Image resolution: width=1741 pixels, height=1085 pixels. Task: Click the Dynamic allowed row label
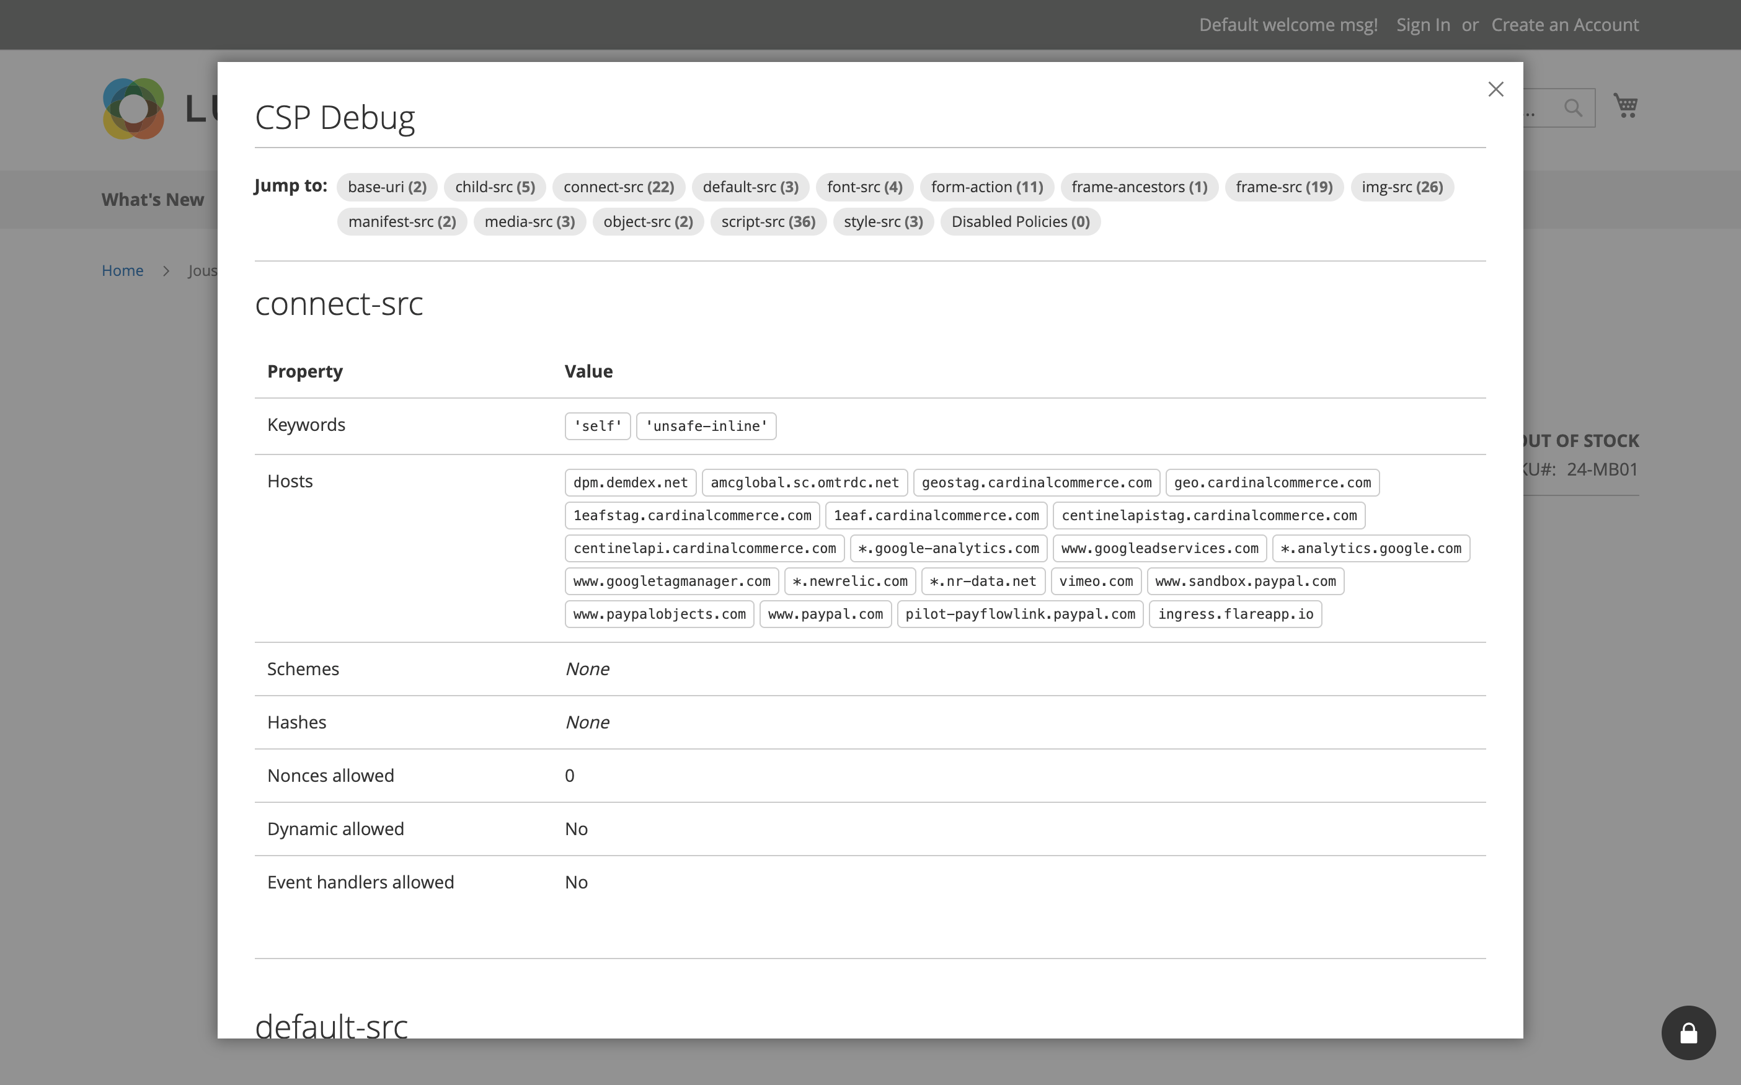click(x=335, y=829)
